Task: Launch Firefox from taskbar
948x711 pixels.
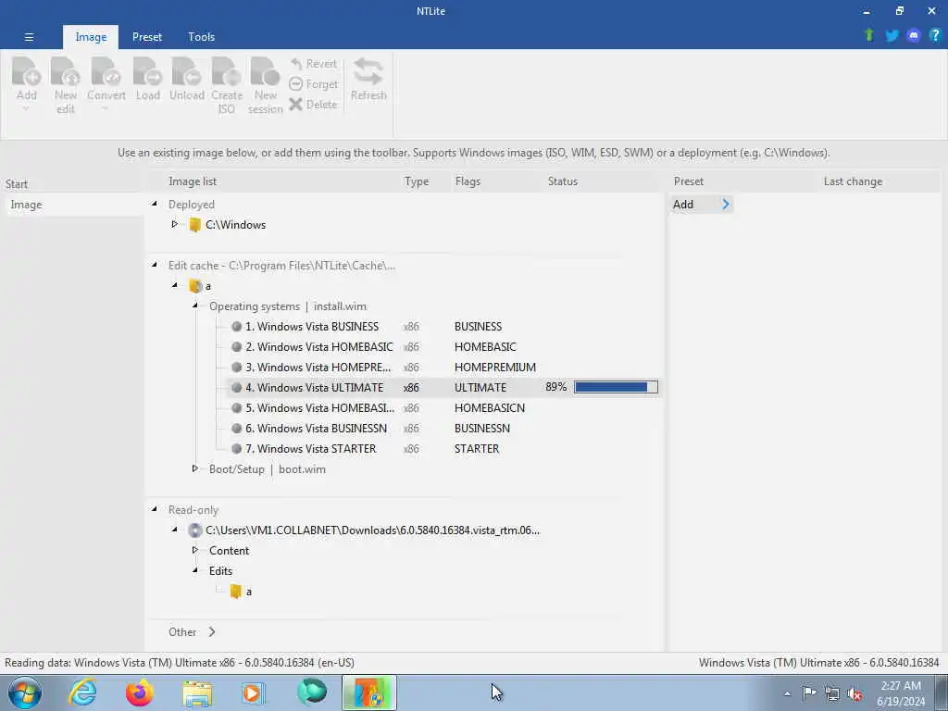Action: pyautogui.click(x=139, y=692)
